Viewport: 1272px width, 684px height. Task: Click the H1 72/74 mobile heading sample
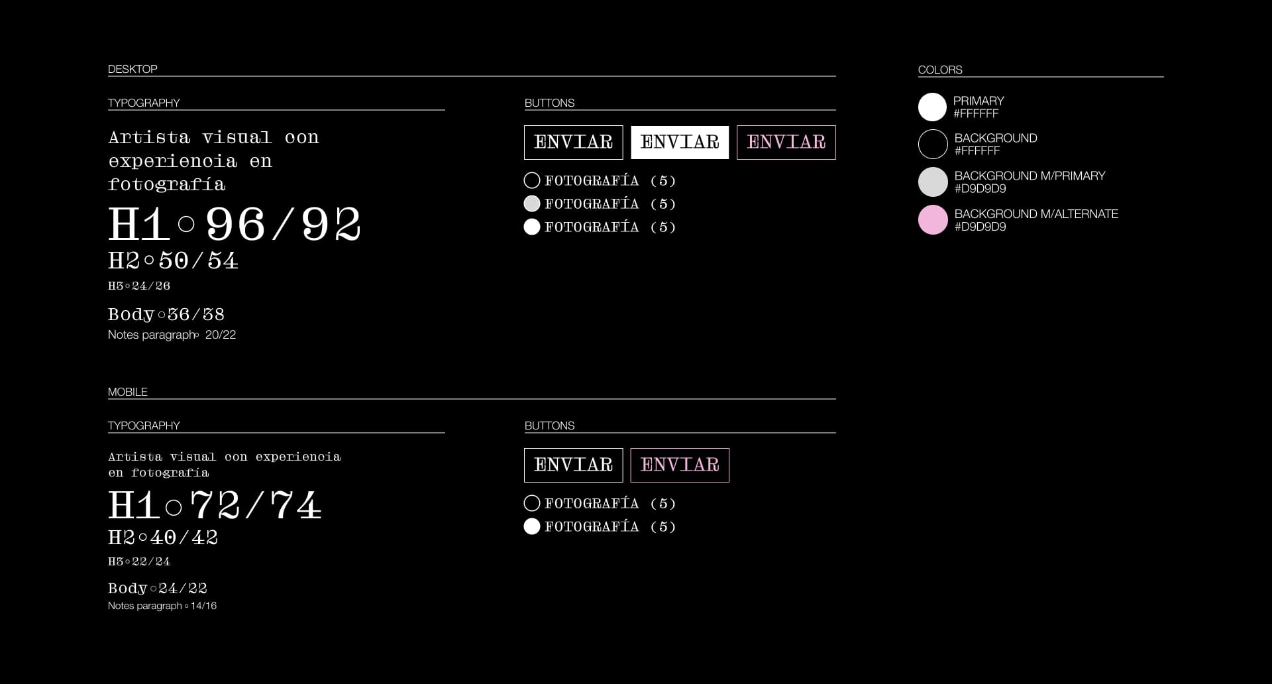point(215,505)
